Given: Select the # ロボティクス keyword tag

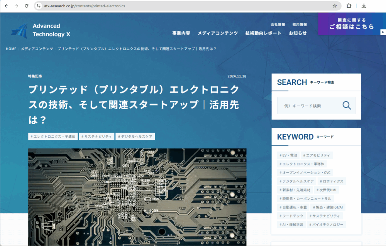Looking at the screenshot, I should 332,181.
